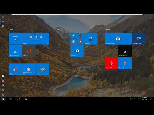154x115 pixels.
Task: Open the small blue play-arrow tile in Play group
Action: click(x=73, y=35)
